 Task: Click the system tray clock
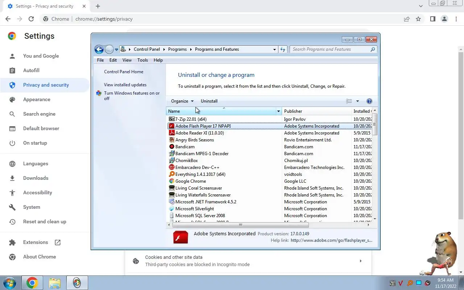(x=446, y=283)
